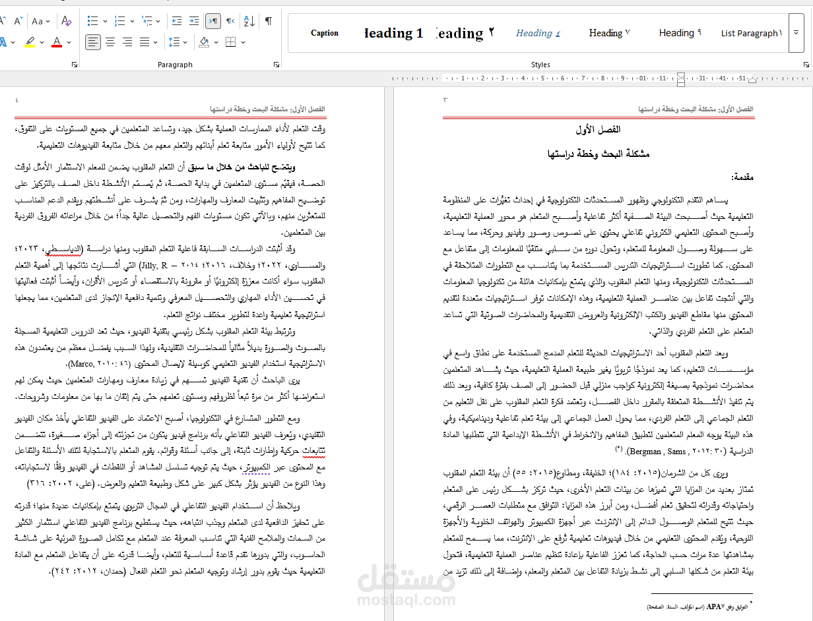Expand the multilevel list dropdown arrow
813x621 pixels.
[157, 21]
